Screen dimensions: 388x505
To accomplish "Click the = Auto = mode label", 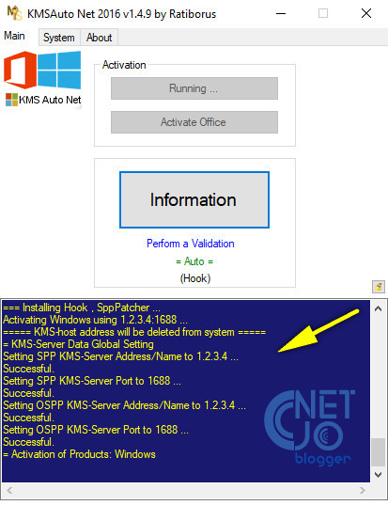I will pyautogui.click(x=194, y=261).
